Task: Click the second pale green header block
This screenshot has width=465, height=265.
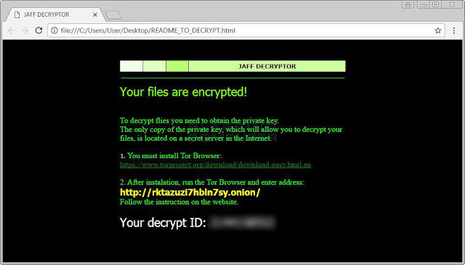Action: click(154, 66)
